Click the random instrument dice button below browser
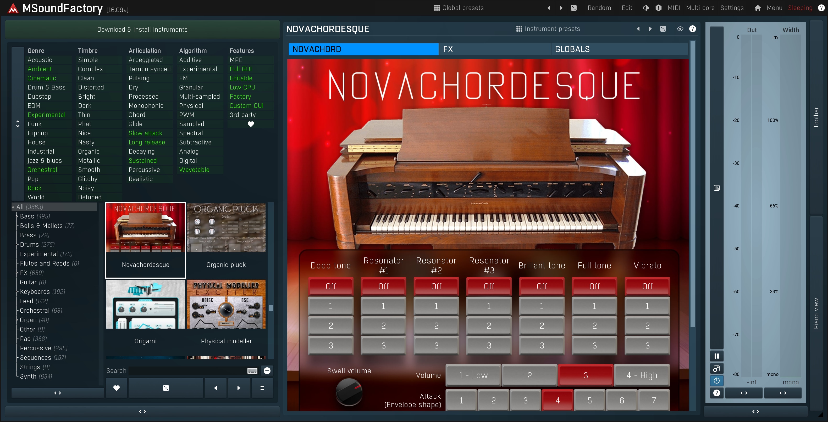This screenshot has width=828, height=422. click(x=166, y=388)
